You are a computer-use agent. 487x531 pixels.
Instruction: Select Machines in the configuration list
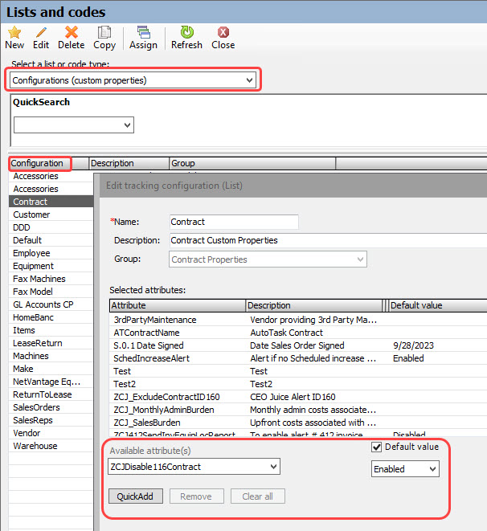pos(51,356)
